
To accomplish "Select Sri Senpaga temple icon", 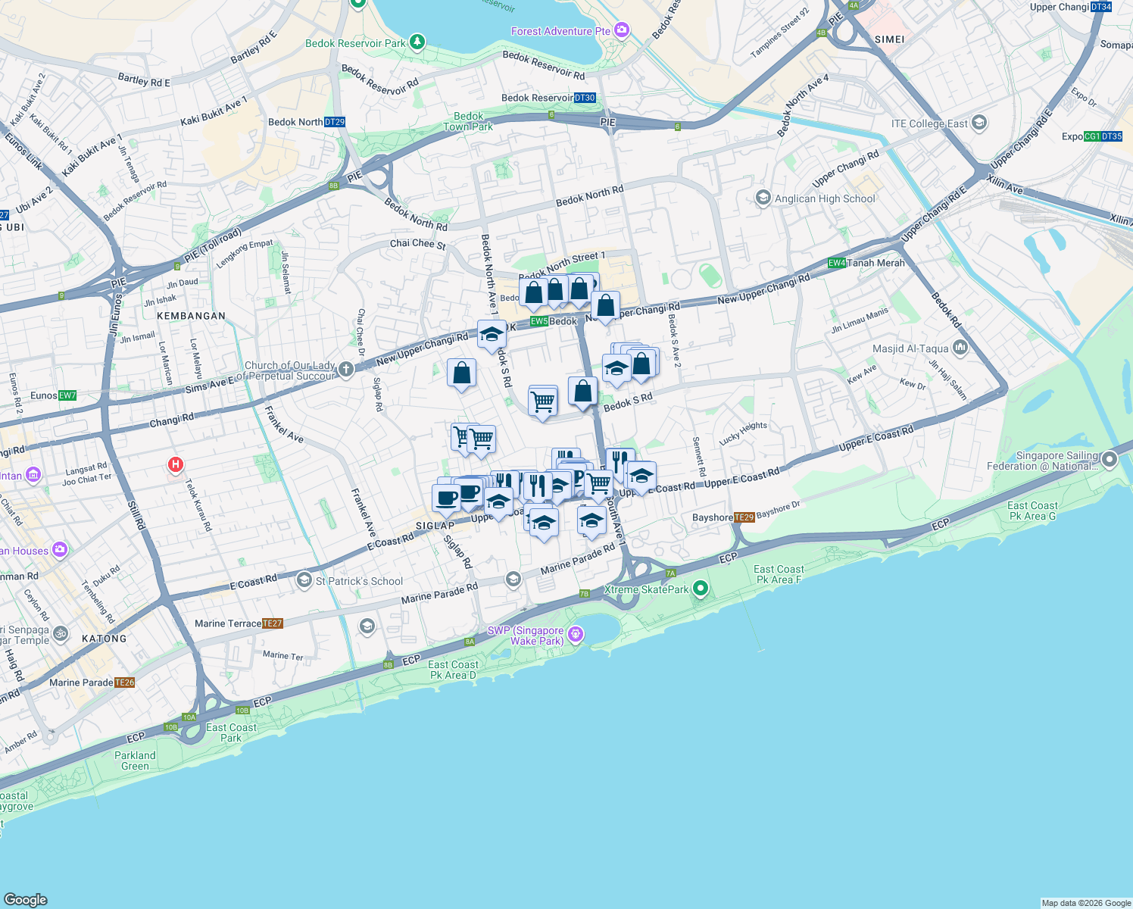I will point(61,634).
